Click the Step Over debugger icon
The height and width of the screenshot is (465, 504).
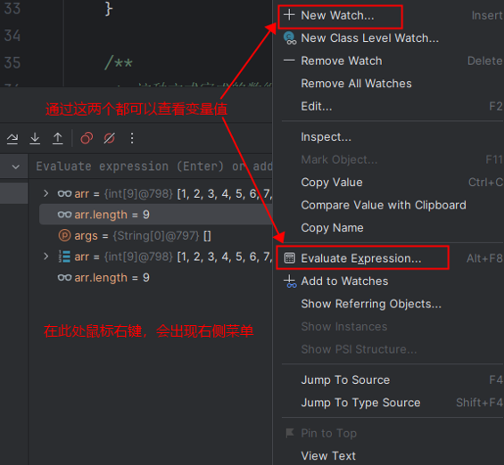coord(12,139)
